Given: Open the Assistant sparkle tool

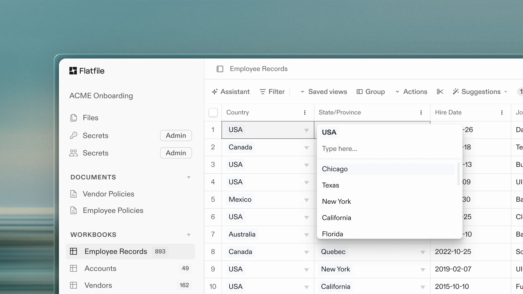Looking at the screenshot, I should click(231, 92).
